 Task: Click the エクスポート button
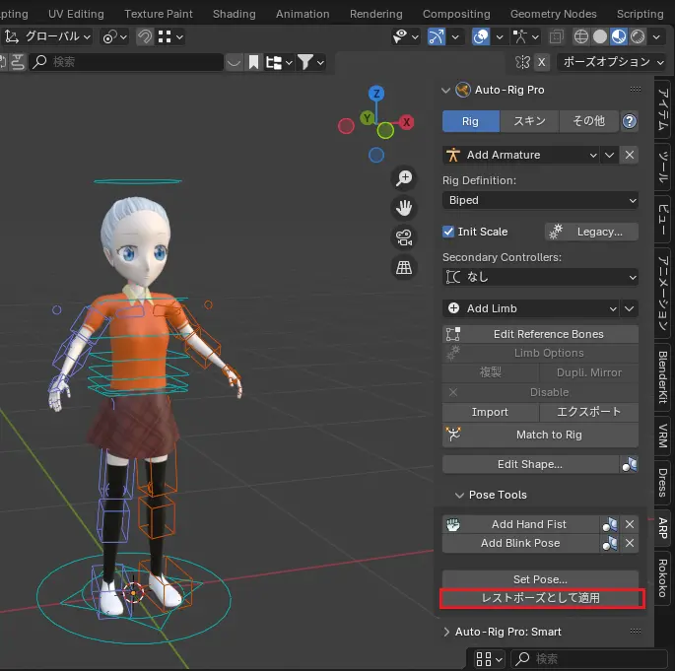[x=589, y=412]
